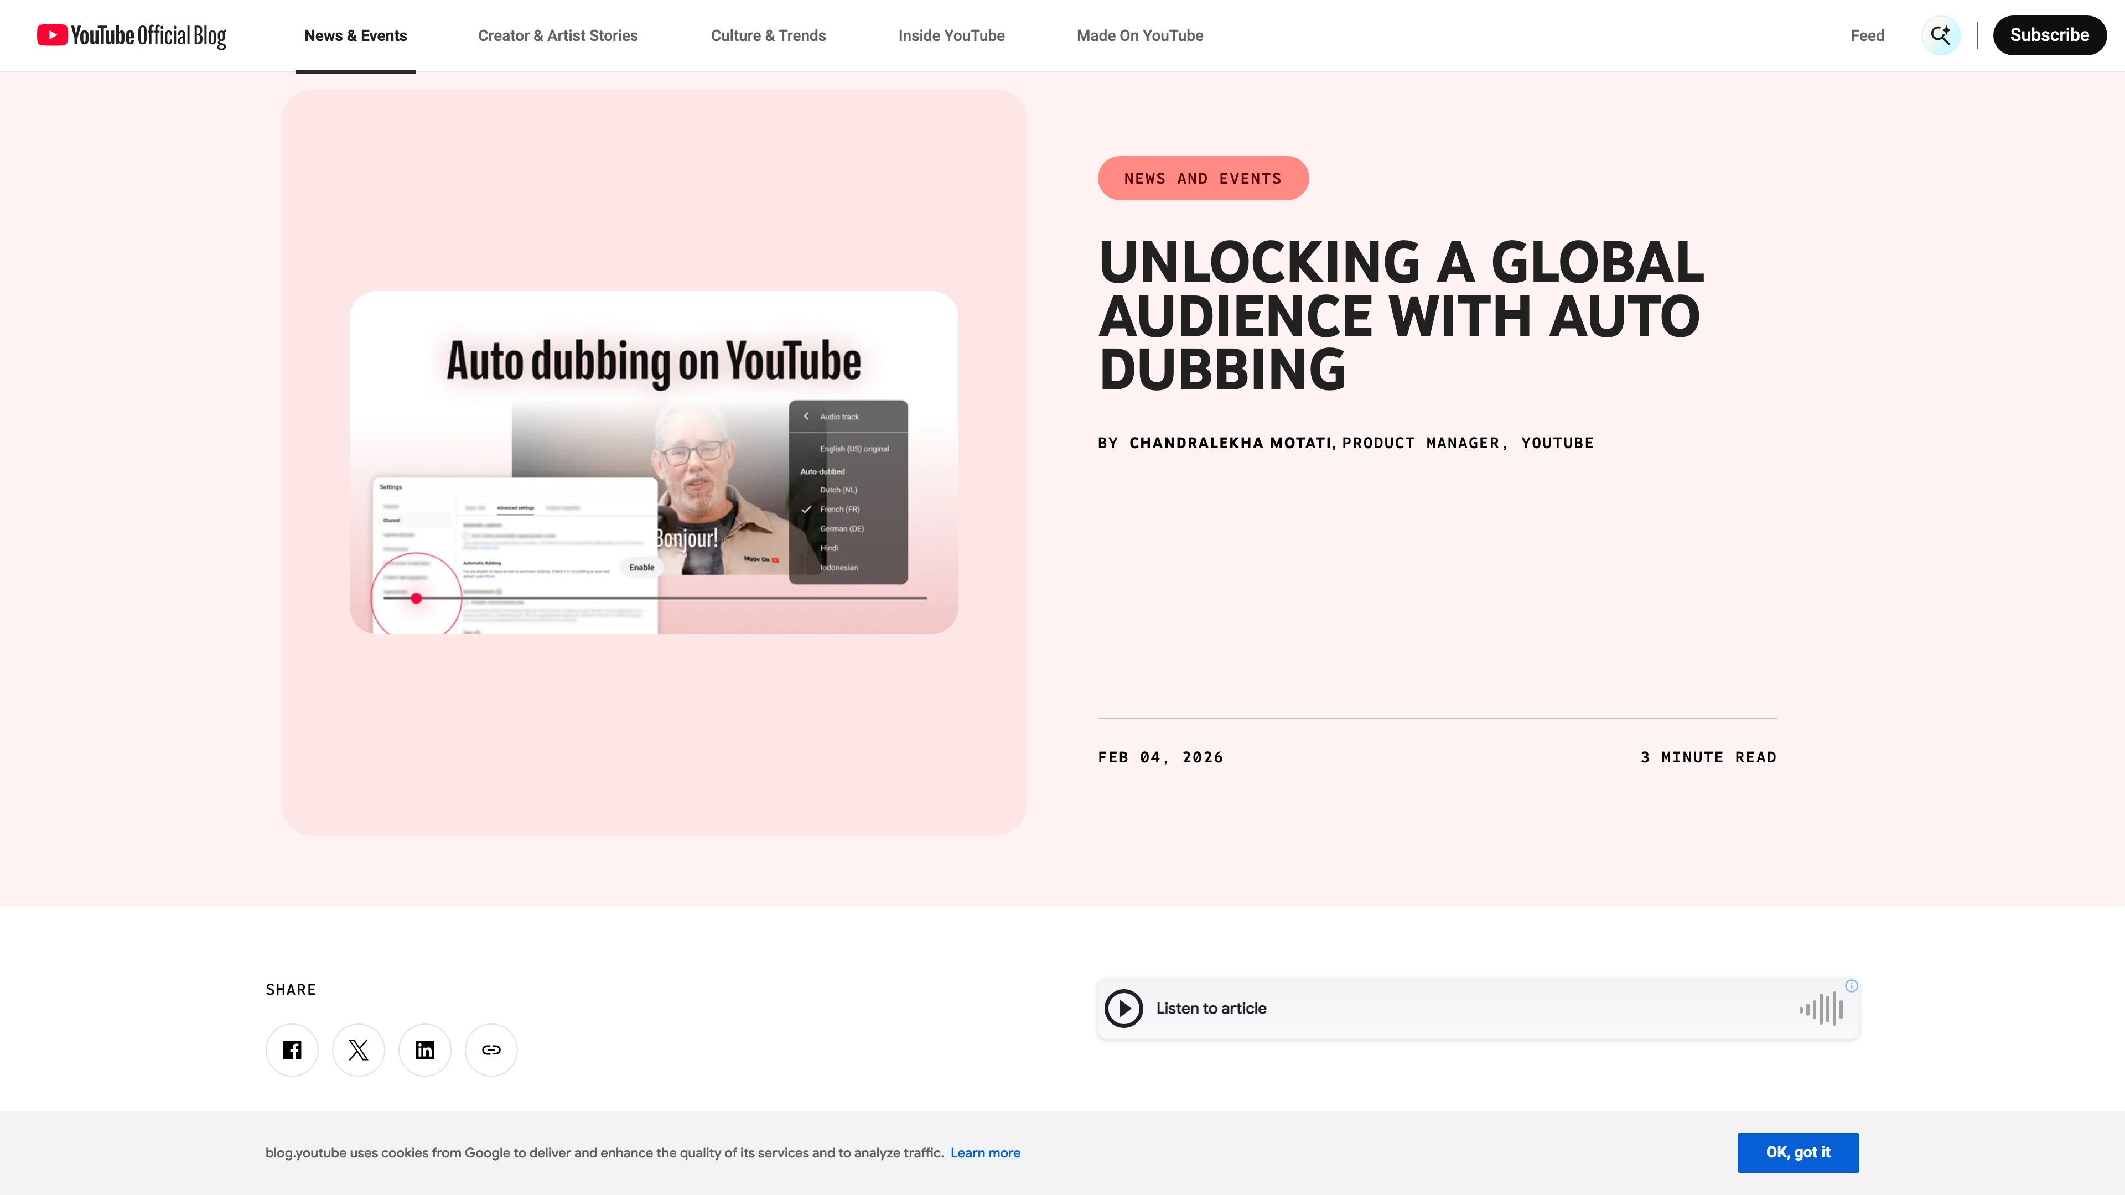This screenshot has height=1195, width=2125.
Task: Switch to the Creator & Artist Stories tab
Action: coord(558,35)
